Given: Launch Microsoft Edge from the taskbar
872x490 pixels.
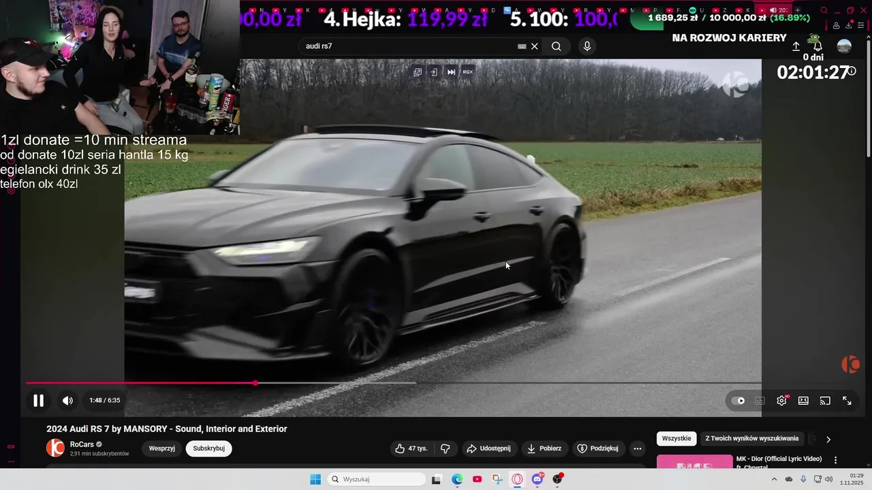Looking at the screenshot, I should 457,479.
